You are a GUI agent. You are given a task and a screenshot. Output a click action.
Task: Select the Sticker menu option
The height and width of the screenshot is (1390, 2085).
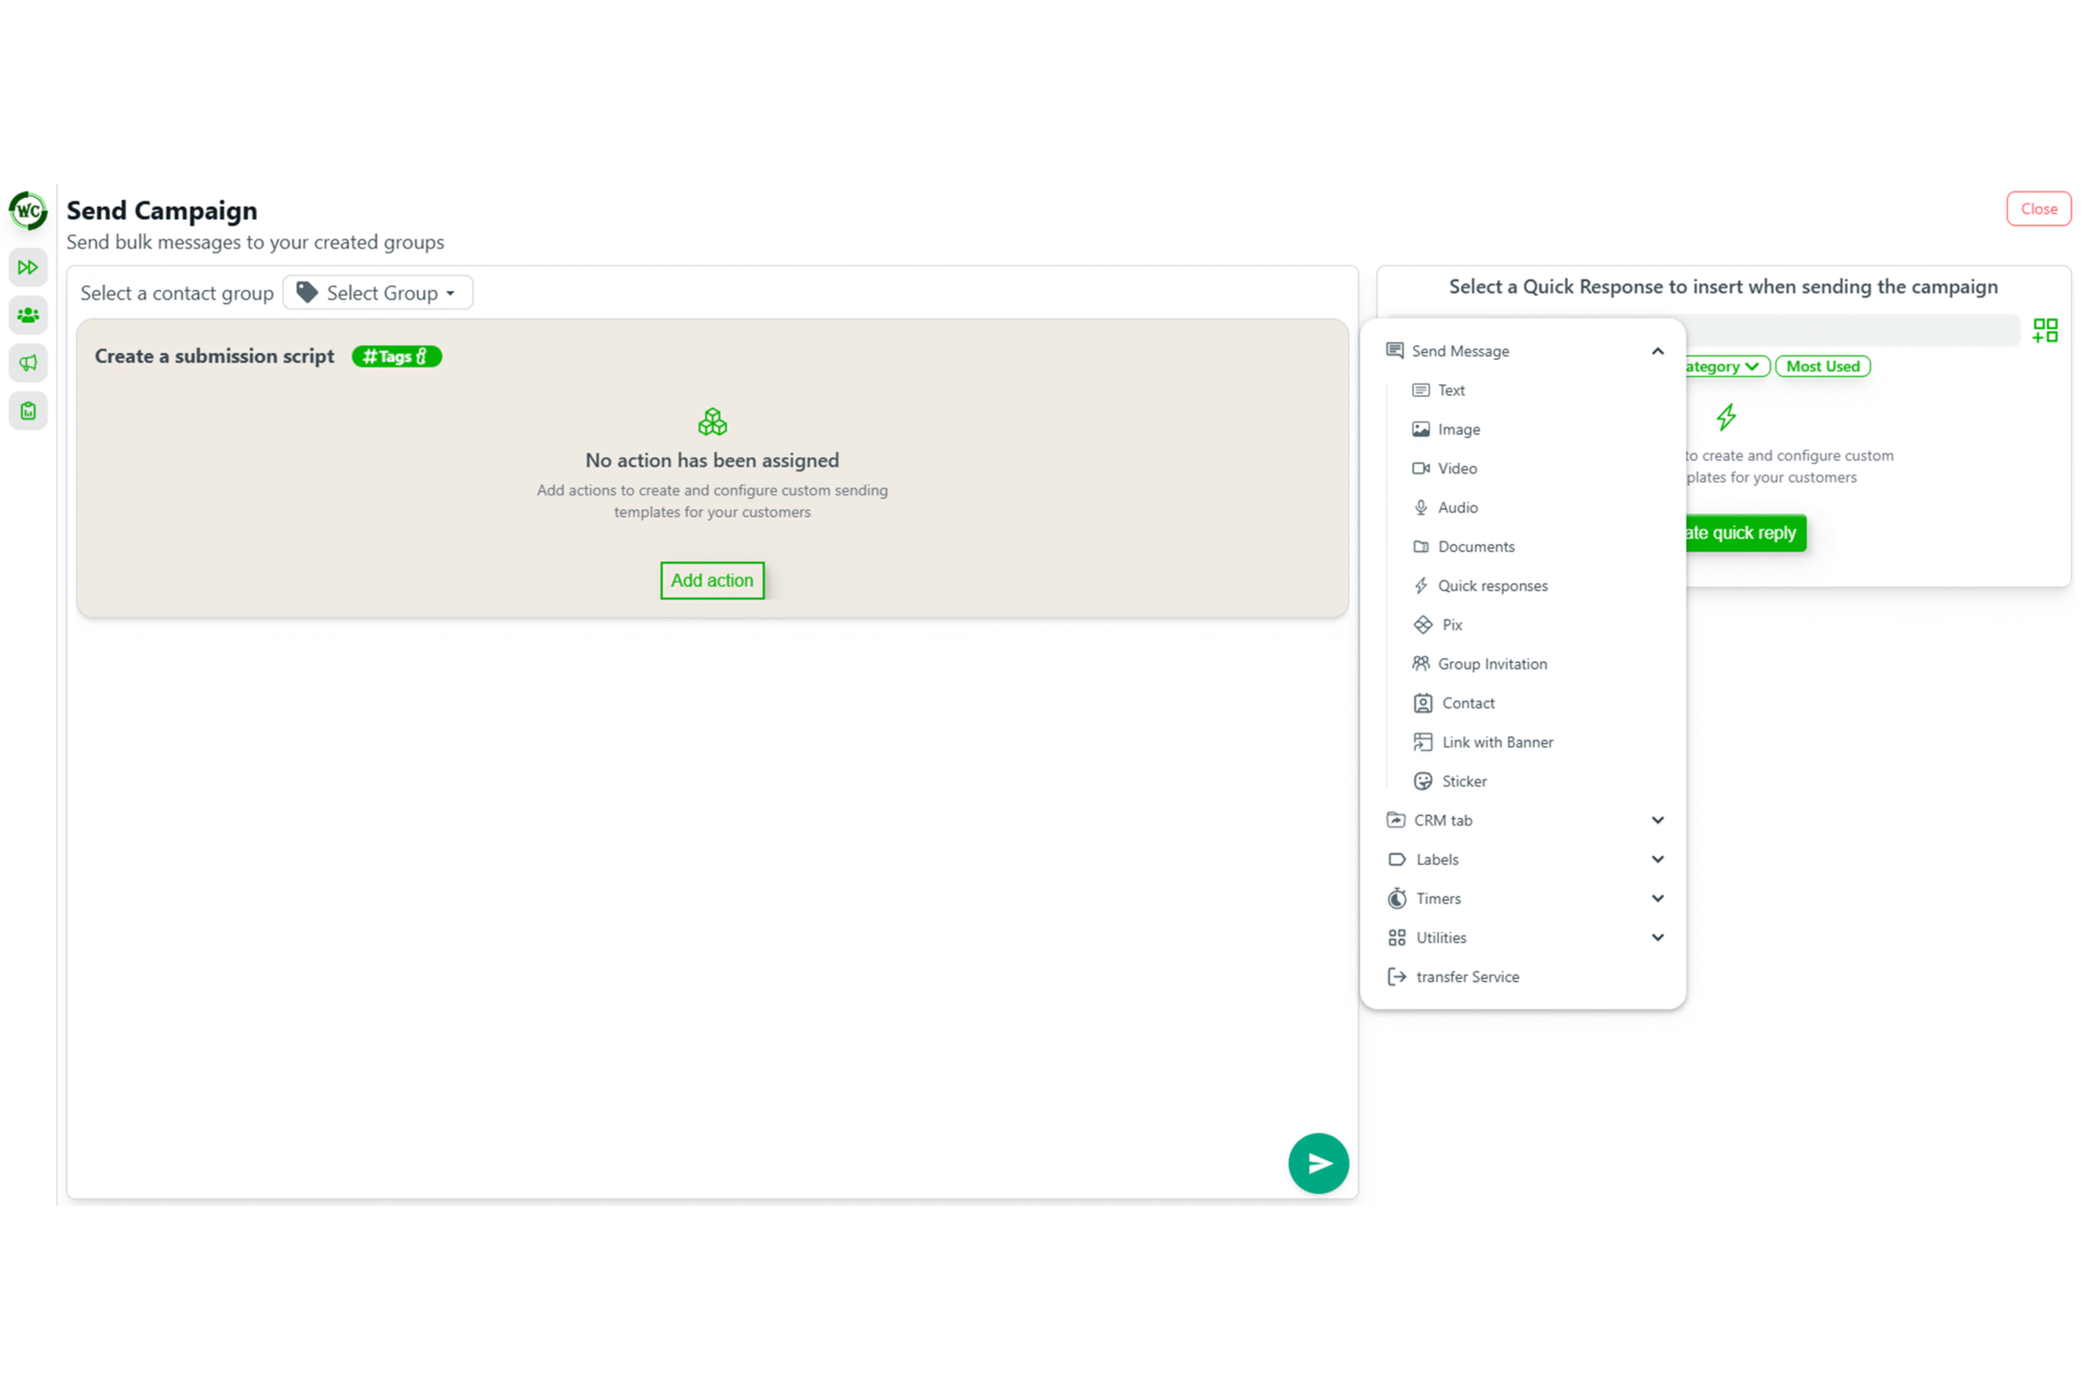coord(1464,781)
